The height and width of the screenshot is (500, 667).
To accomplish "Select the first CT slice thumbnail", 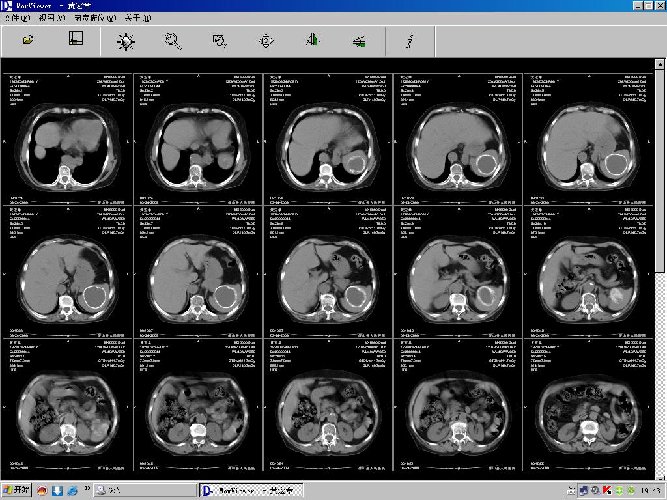I will [x=68, y=139].
